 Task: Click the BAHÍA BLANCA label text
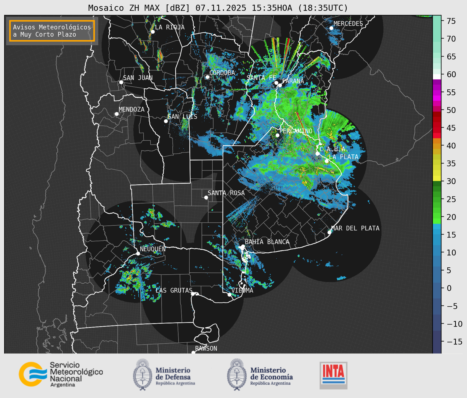pyautogui.click(x=267, y=242)
